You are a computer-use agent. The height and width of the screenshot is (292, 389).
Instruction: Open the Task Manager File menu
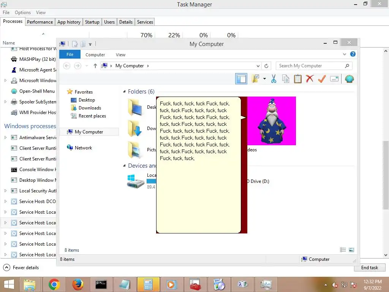coord(6,13)
